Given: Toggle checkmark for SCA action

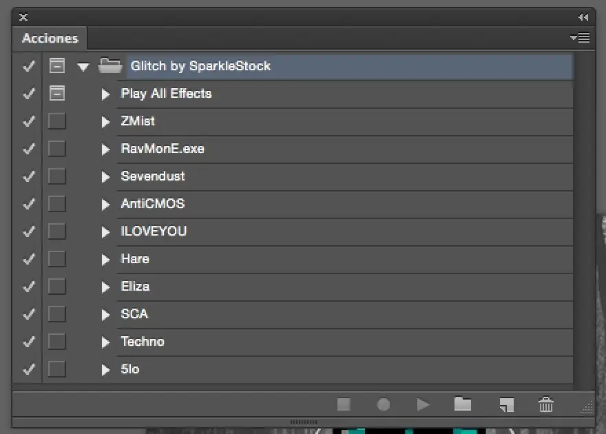Looking at the screenshot, I should coord(29,314).
